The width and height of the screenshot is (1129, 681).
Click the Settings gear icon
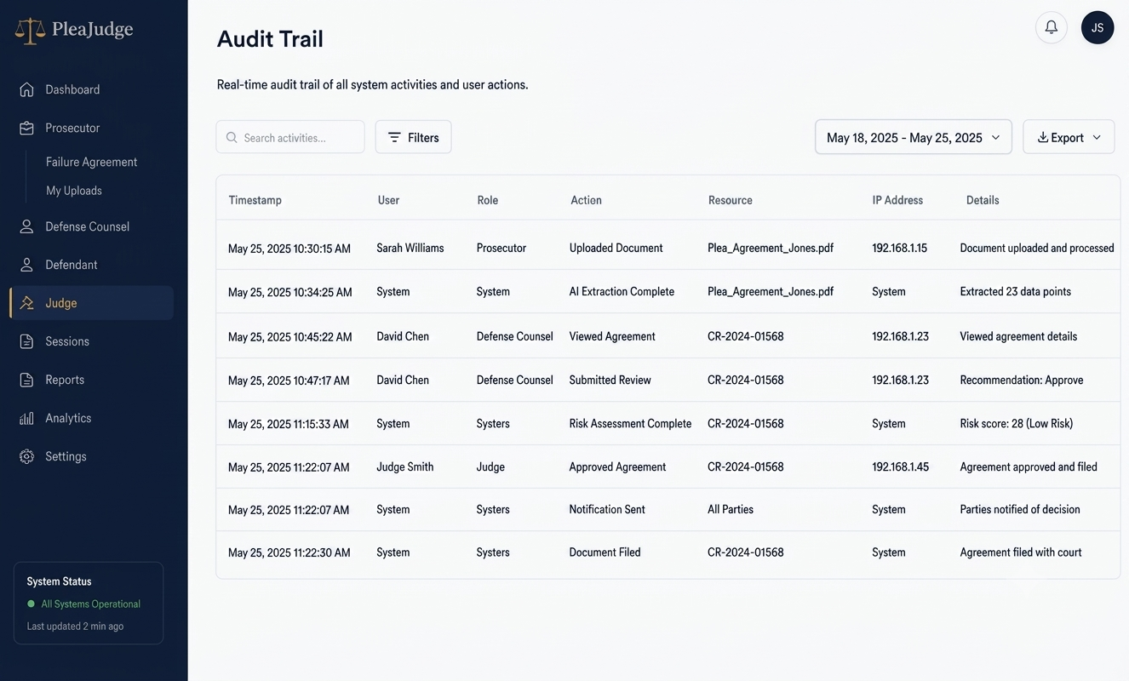(x=27, y=456)
